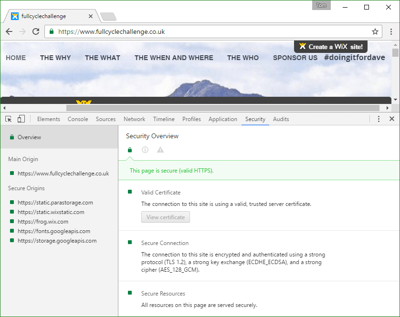This screenshot has width=400, height=317.
Task: Select the inspect element cursor tool
Action: click(8, 119)
